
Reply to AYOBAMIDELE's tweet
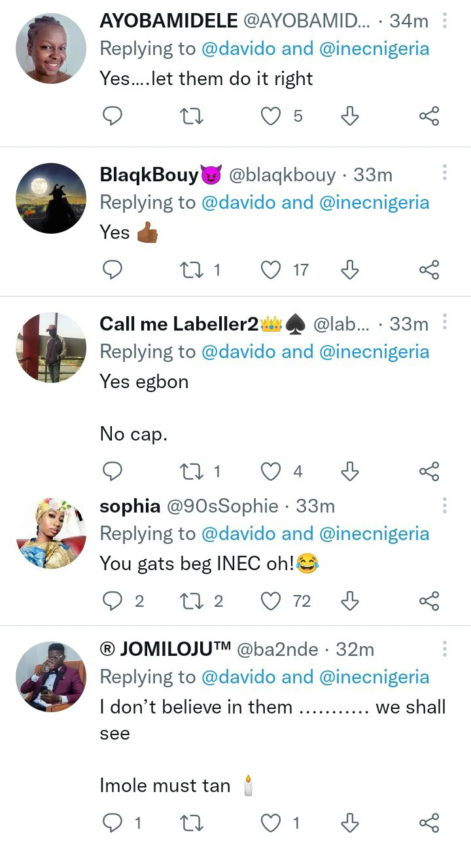[x=113, y=117]
